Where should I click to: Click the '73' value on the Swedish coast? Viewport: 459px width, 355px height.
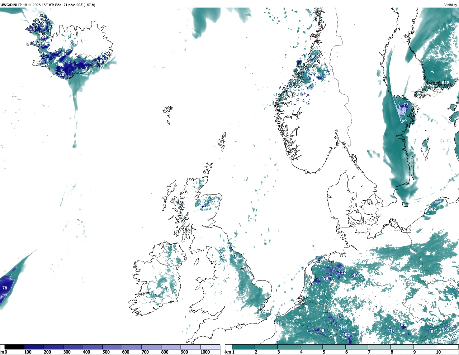click(406, 105)
